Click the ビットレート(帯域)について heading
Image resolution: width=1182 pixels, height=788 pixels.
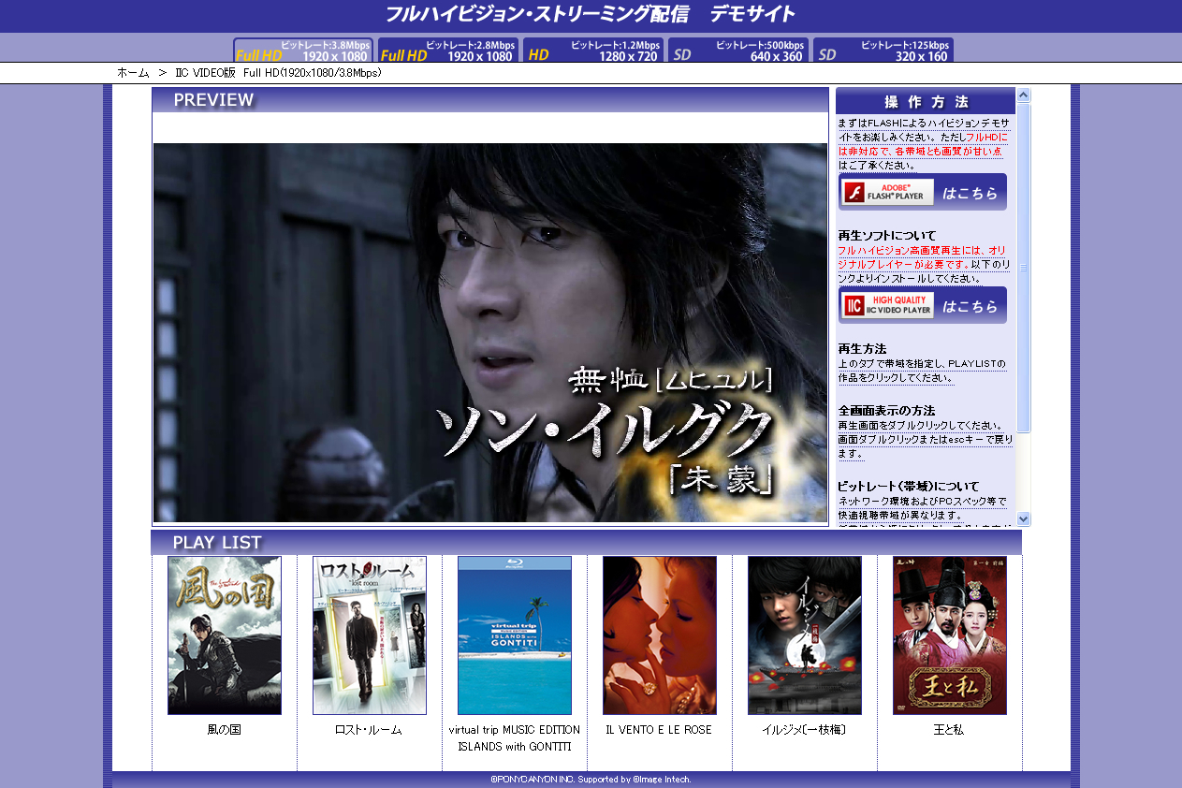(909, 487)
